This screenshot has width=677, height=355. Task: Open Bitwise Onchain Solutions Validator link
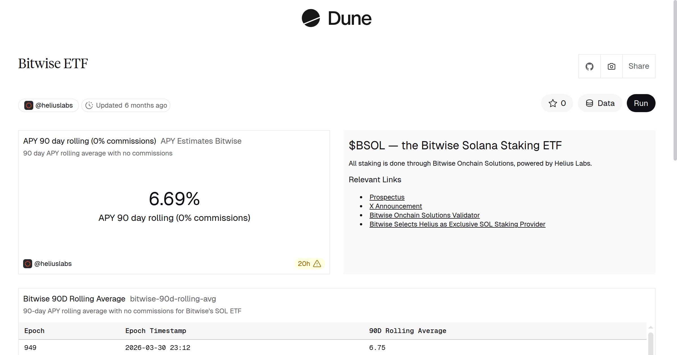tap(424, 215)
